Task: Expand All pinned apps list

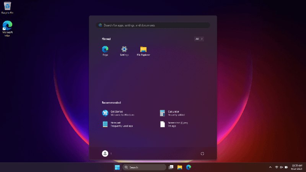Action: [x=199, y=39]
